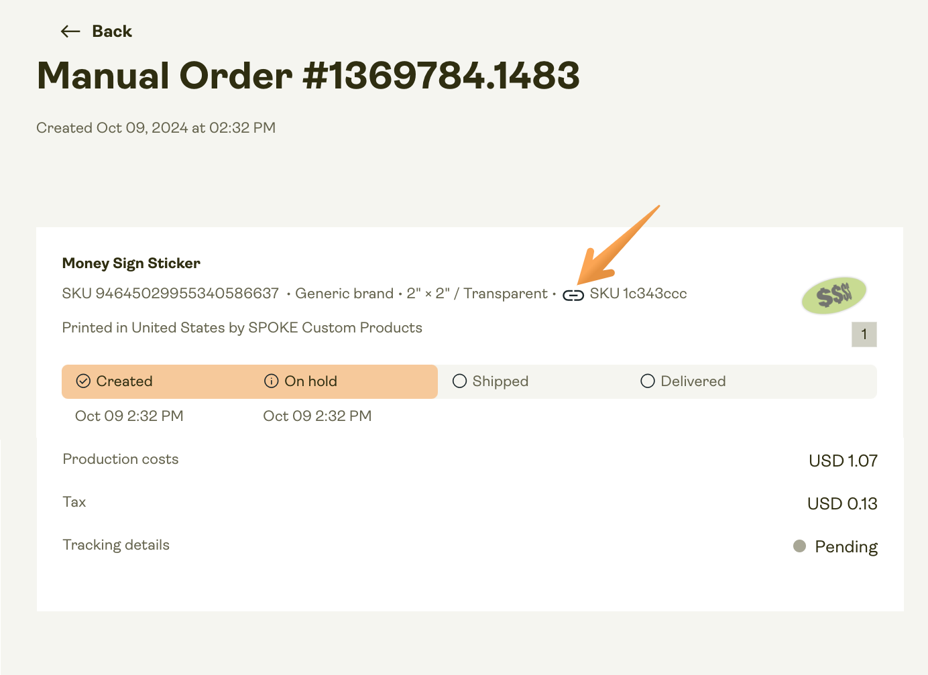Click the Money Sign Sticker product name
This screenshot has height=675, width=928.
(131, 263)
